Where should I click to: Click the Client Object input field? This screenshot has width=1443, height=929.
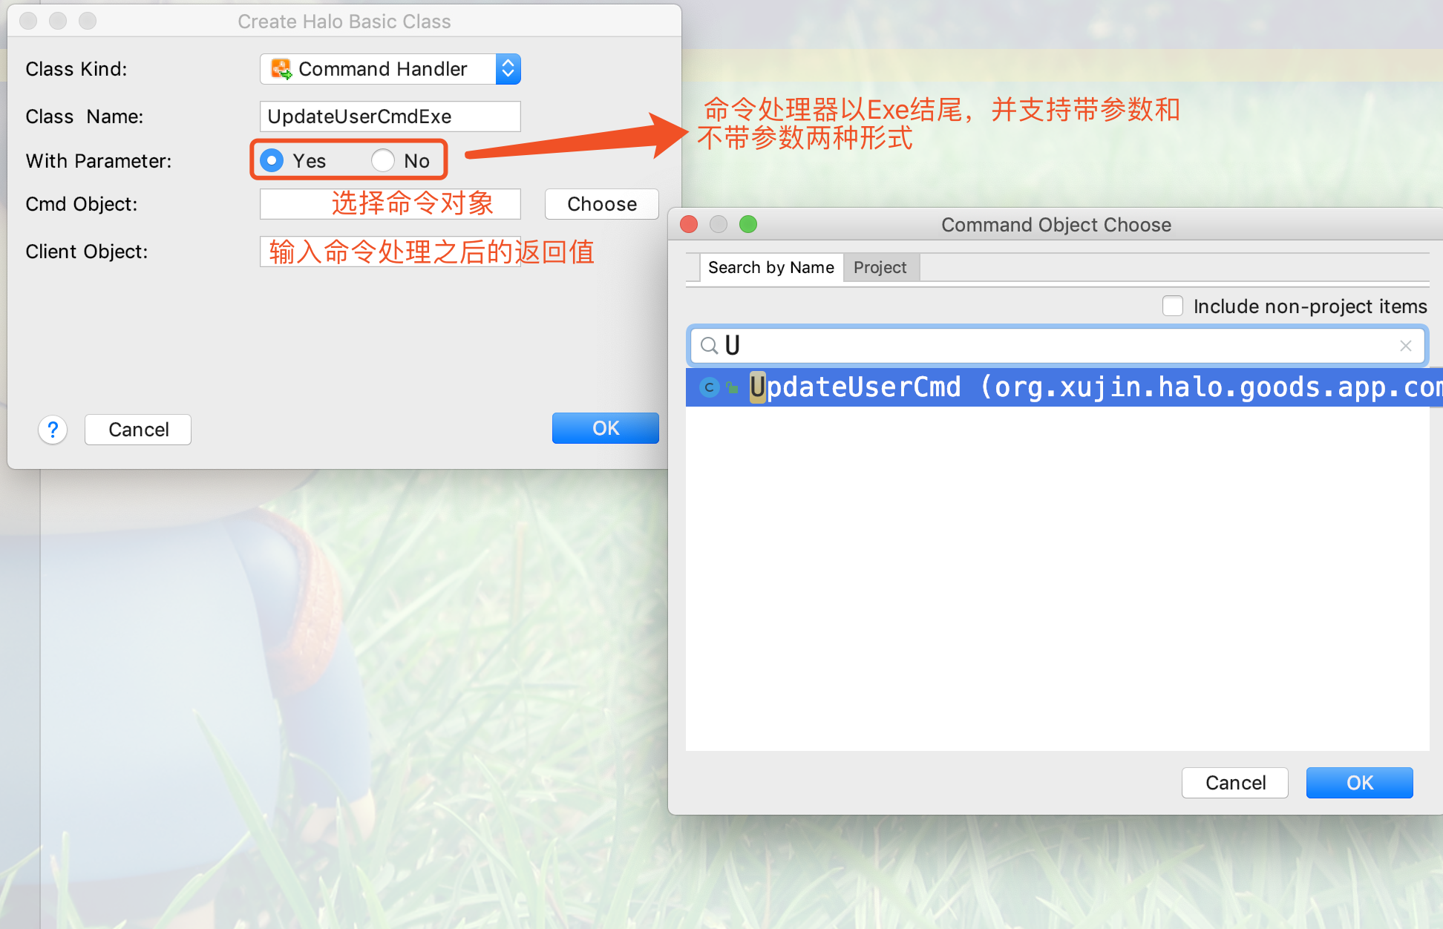(390, 252)
